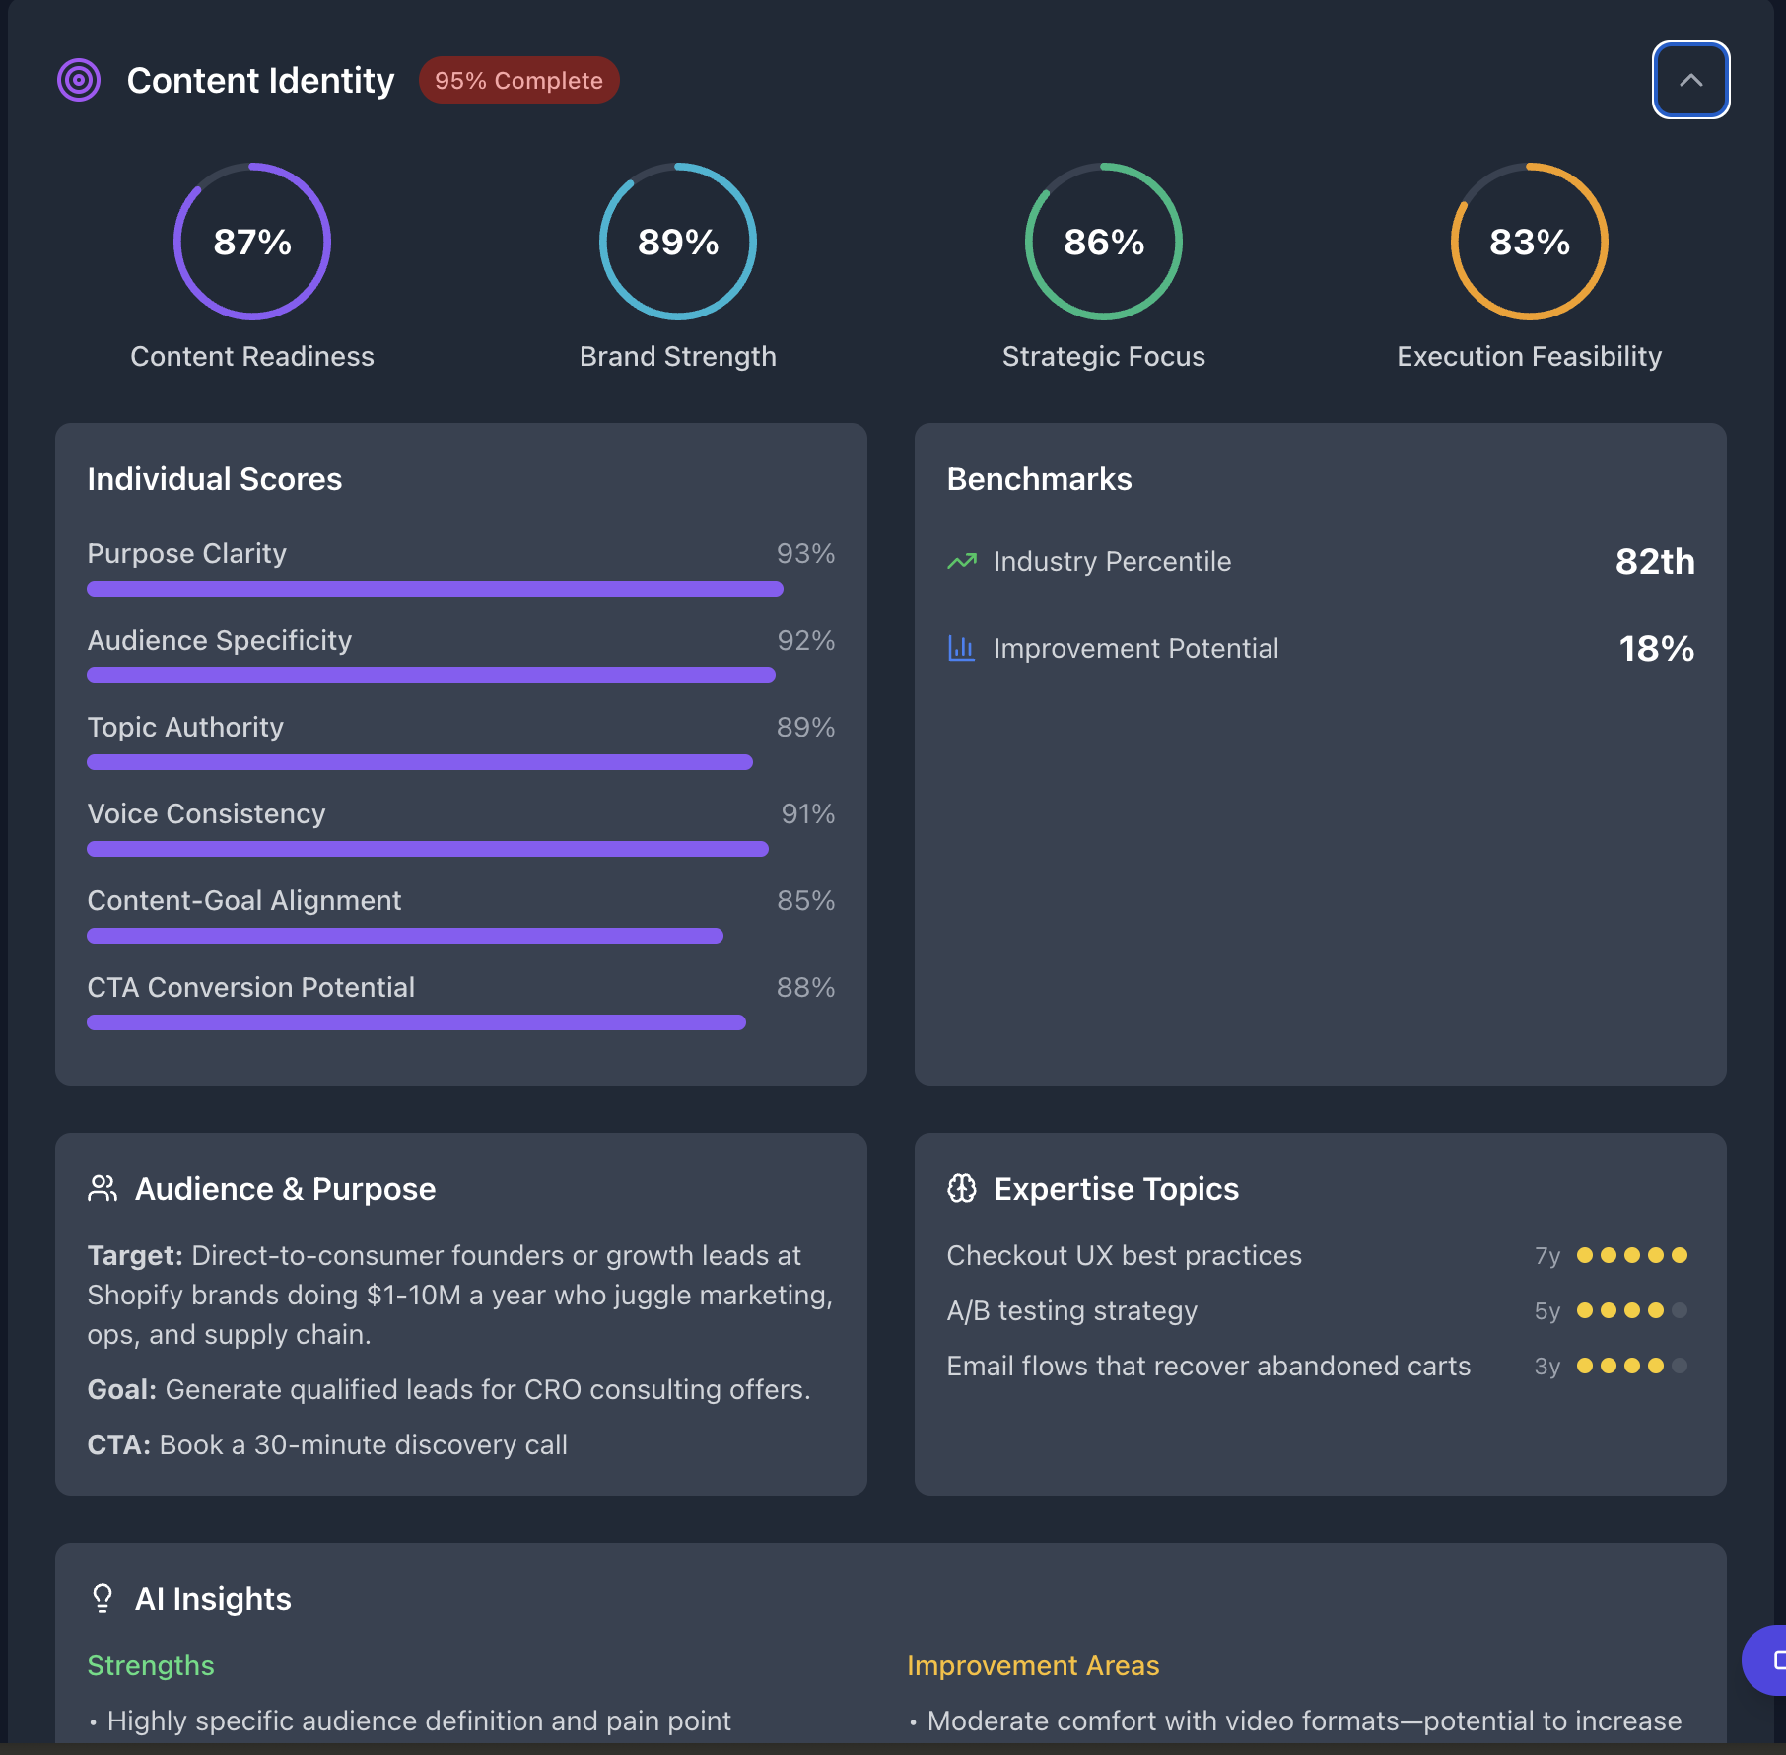Viewport: 1786px width, 1755px height.
Task: Open the Individual Scores section
Action: tap(215, 479)
